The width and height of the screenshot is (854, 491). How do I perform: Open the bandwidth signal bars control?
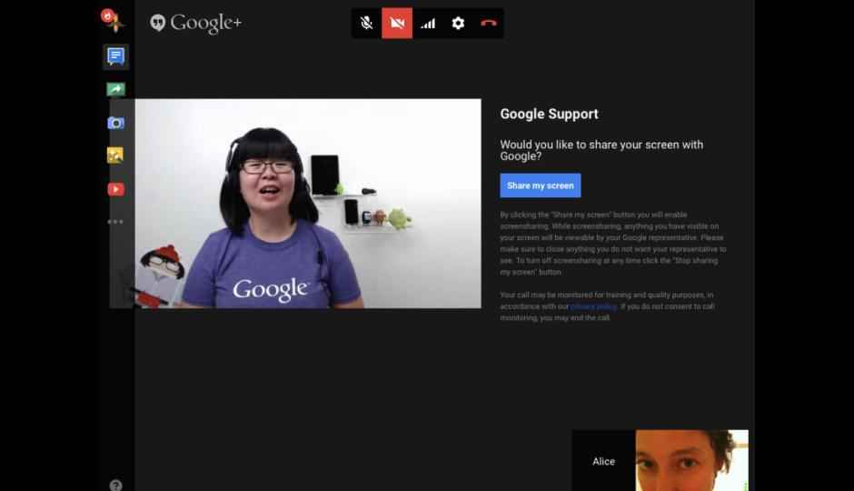(428, 23)
